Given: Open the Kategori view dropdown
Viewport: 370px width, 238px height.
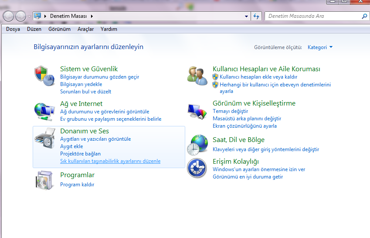Looking at the screenshot, I should pos(320,47).
